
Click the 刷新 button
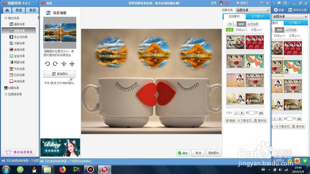point(231,120)
